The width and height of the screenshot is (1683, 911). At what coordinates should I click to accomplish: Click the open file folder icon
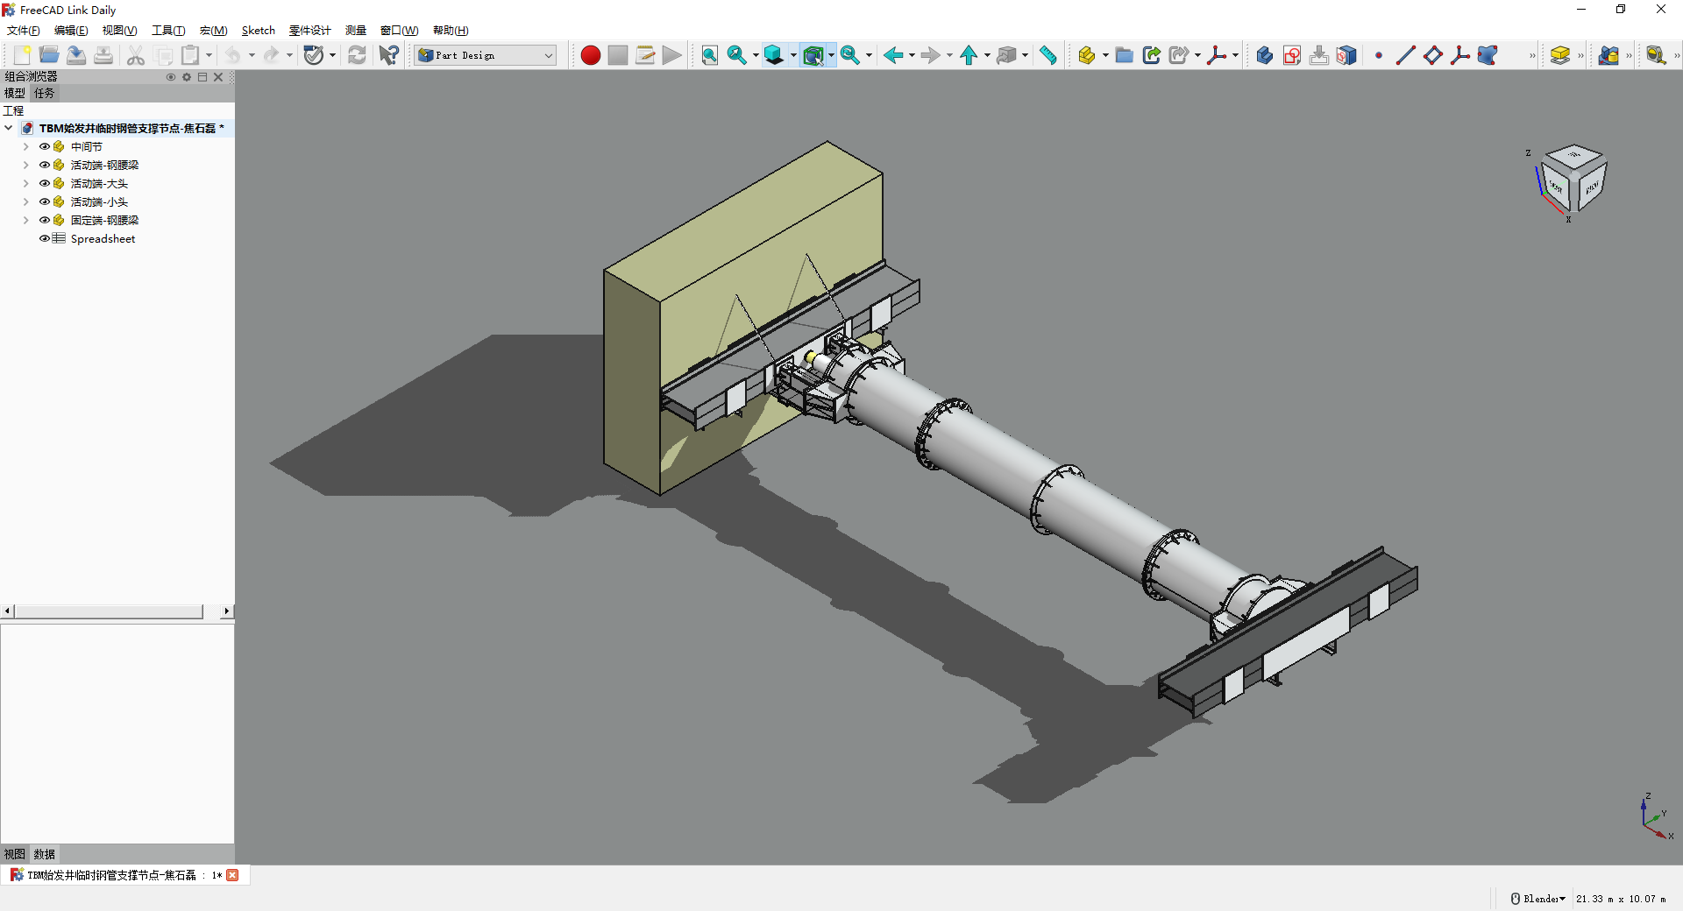[49, 55]
